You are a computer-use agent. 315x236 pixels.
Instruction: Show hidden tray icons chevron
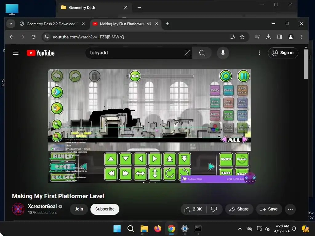point(240,229)
